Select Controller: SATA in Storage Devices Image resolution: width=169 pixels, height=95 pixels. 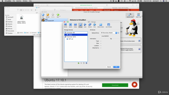(76, 37)
